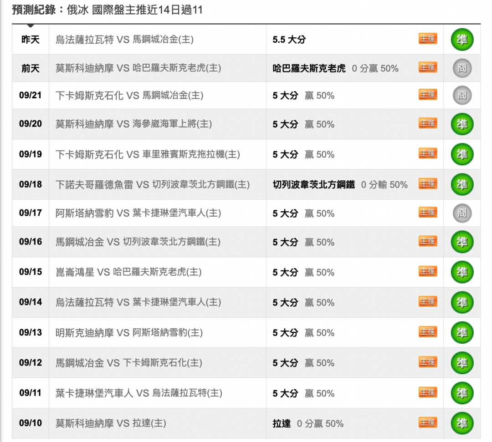Click the orange 主推 badge in the 09/13 row
The height and width of the screenshot is (442, 492).
point(428,331)
